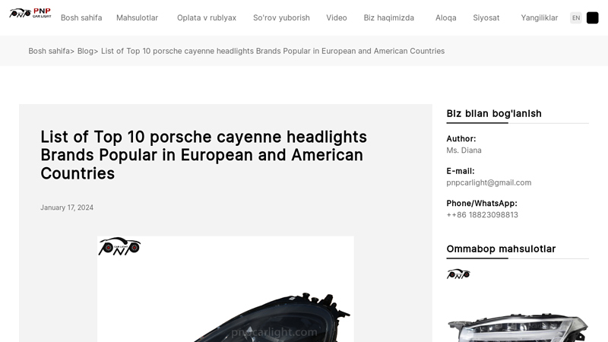Go to Blog in breadcrumb
Screen dimensions: 608x342
(x=85, y=51)
